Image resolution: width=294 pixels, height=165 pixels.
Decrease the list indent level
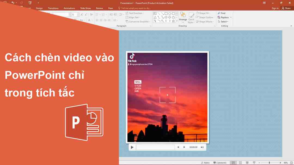pos(111,15)
